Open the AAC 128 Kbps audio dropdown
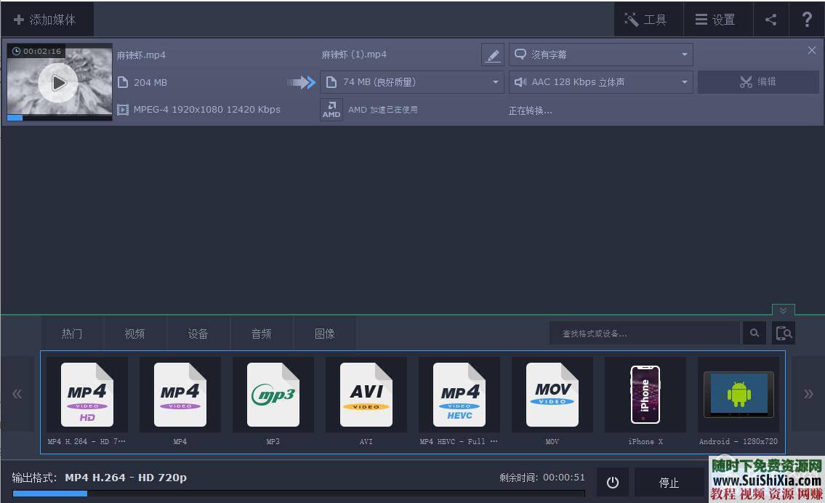Image resolution: width=825 pixels, height=503 pixels. [600, 81]
